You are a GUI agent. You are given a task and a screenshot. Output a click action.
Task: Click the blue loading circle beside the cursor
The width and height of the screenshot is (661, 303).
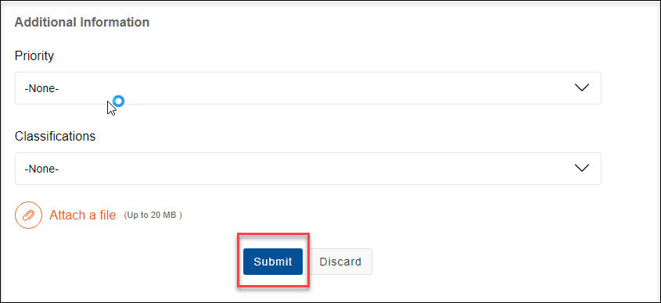[119, 101]
